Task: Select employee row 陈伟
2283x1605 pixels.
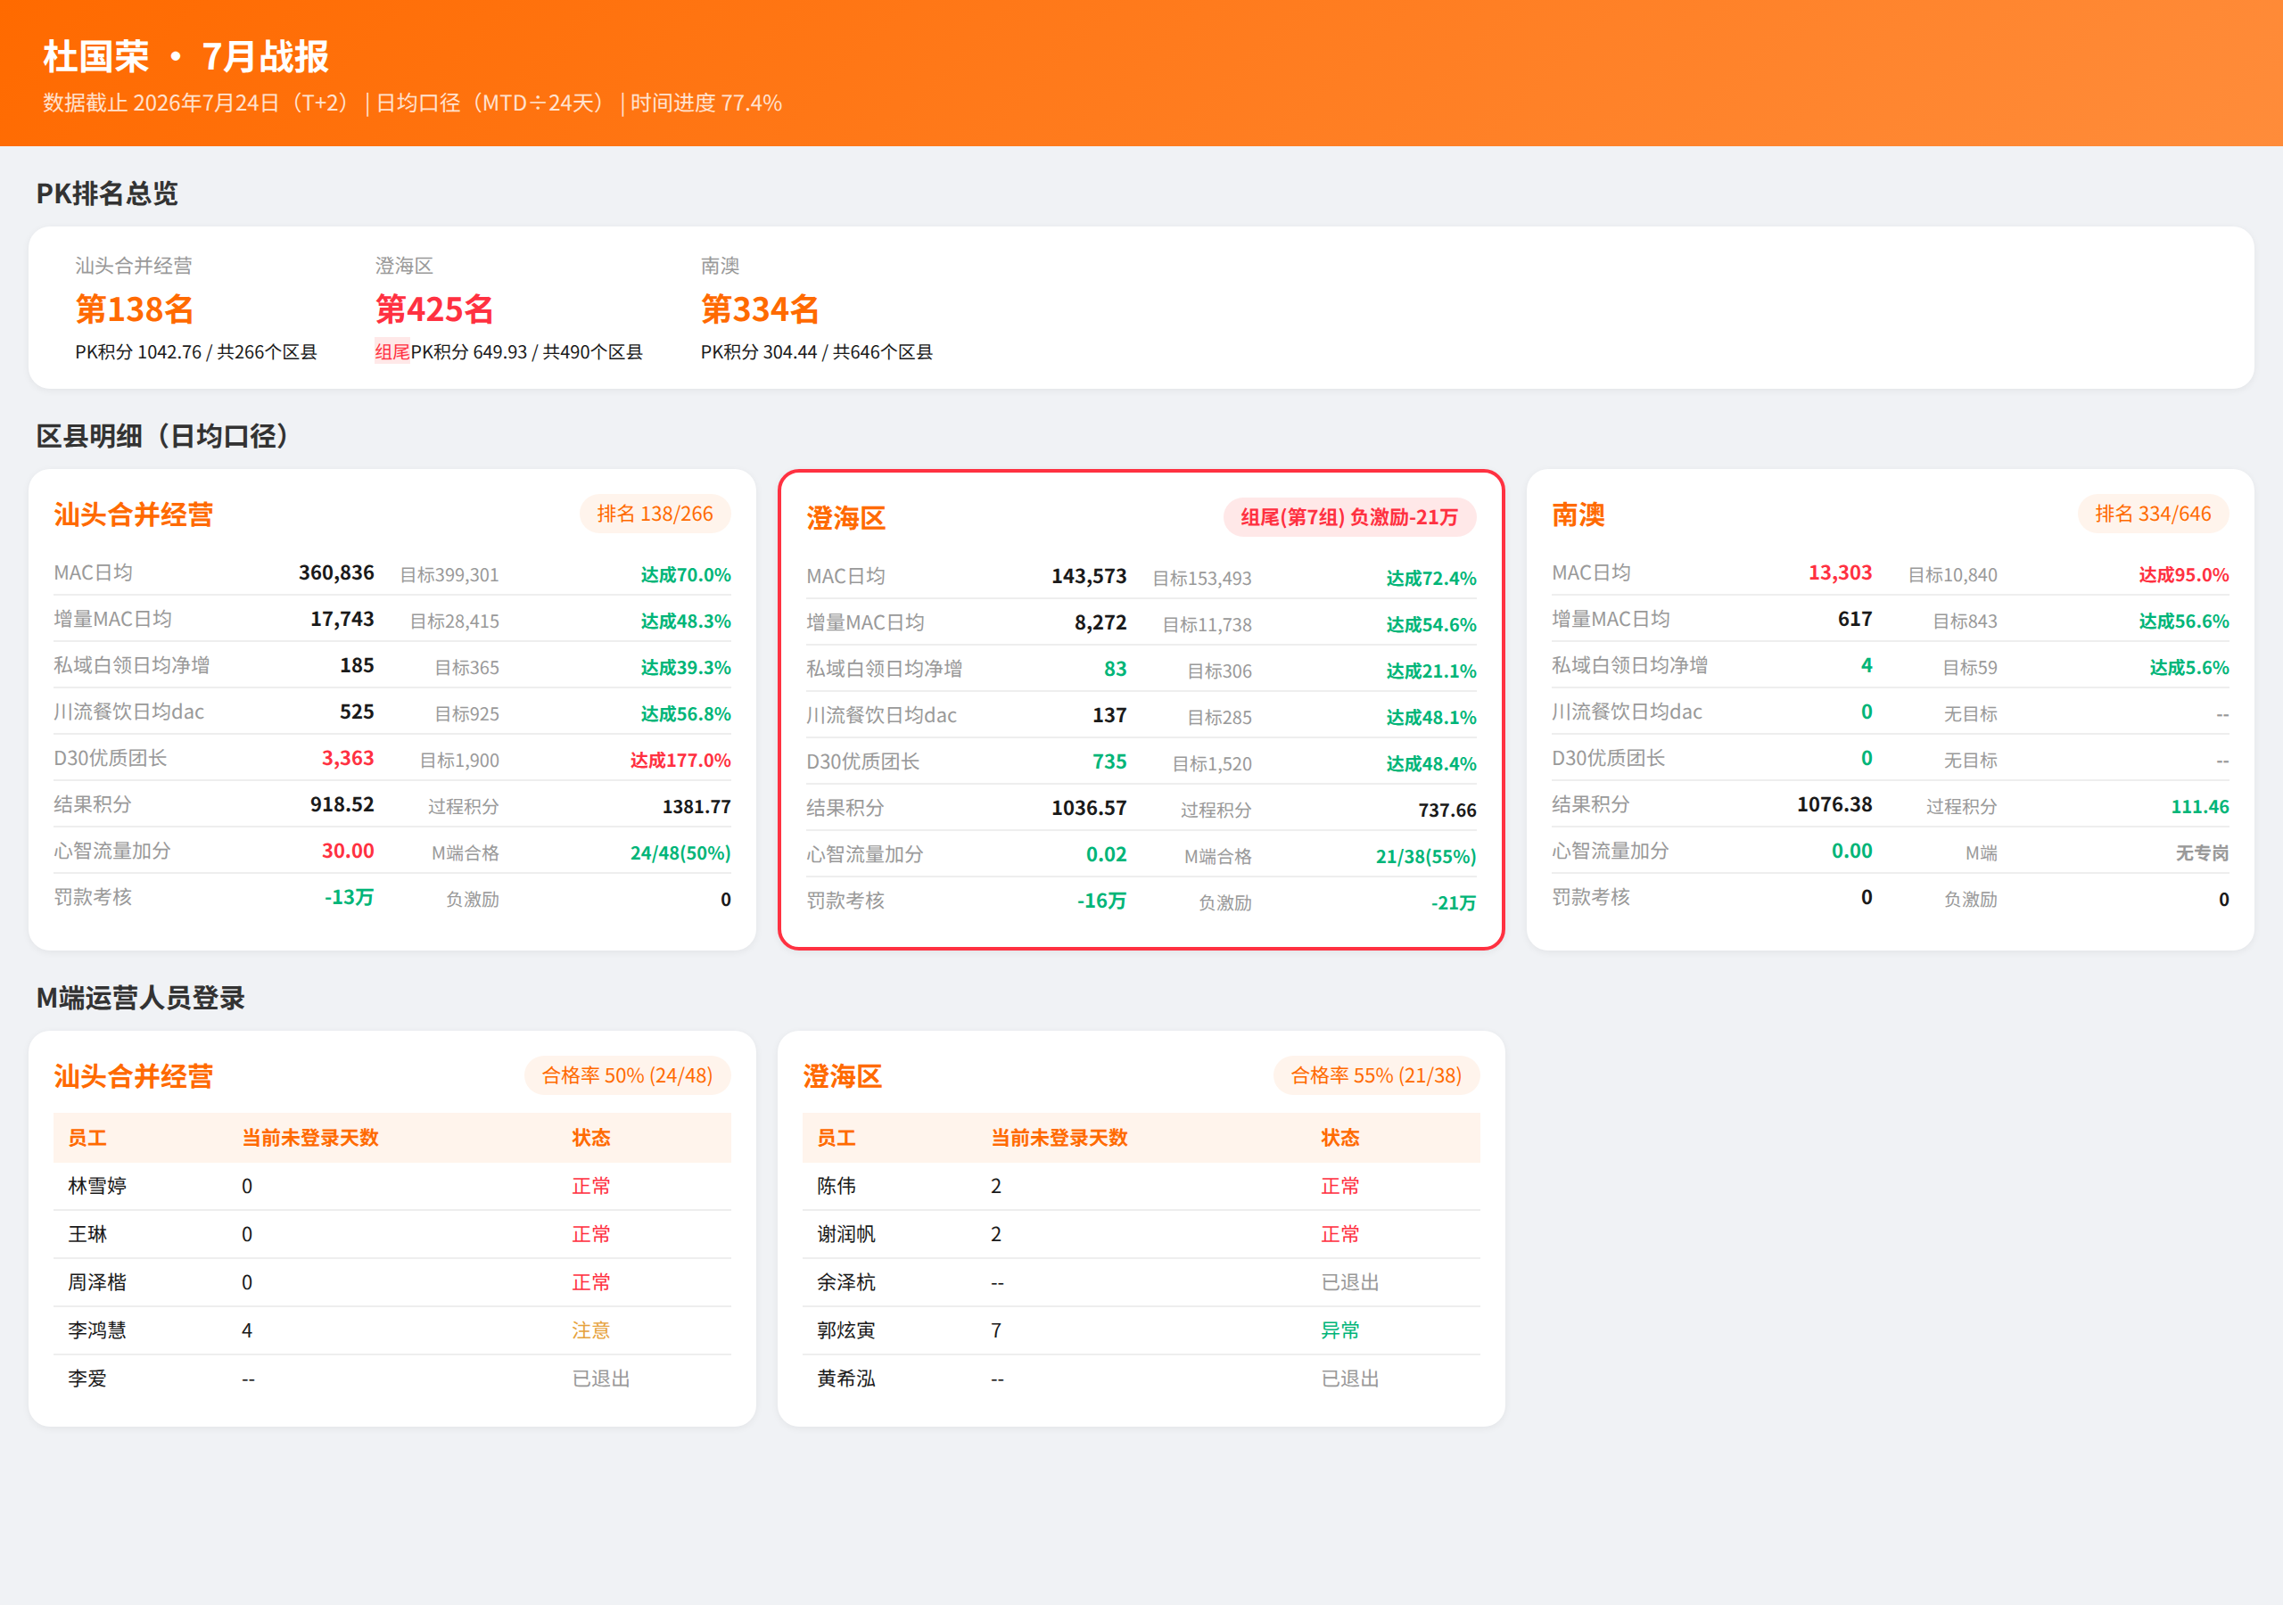Action: 1141,1186
